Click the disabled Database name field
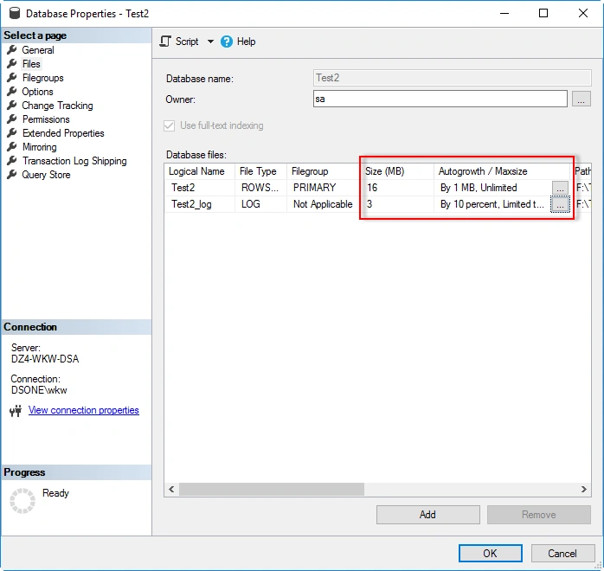Image resolution: width=604 pixels, height=571 pixels. pos(453,78)
